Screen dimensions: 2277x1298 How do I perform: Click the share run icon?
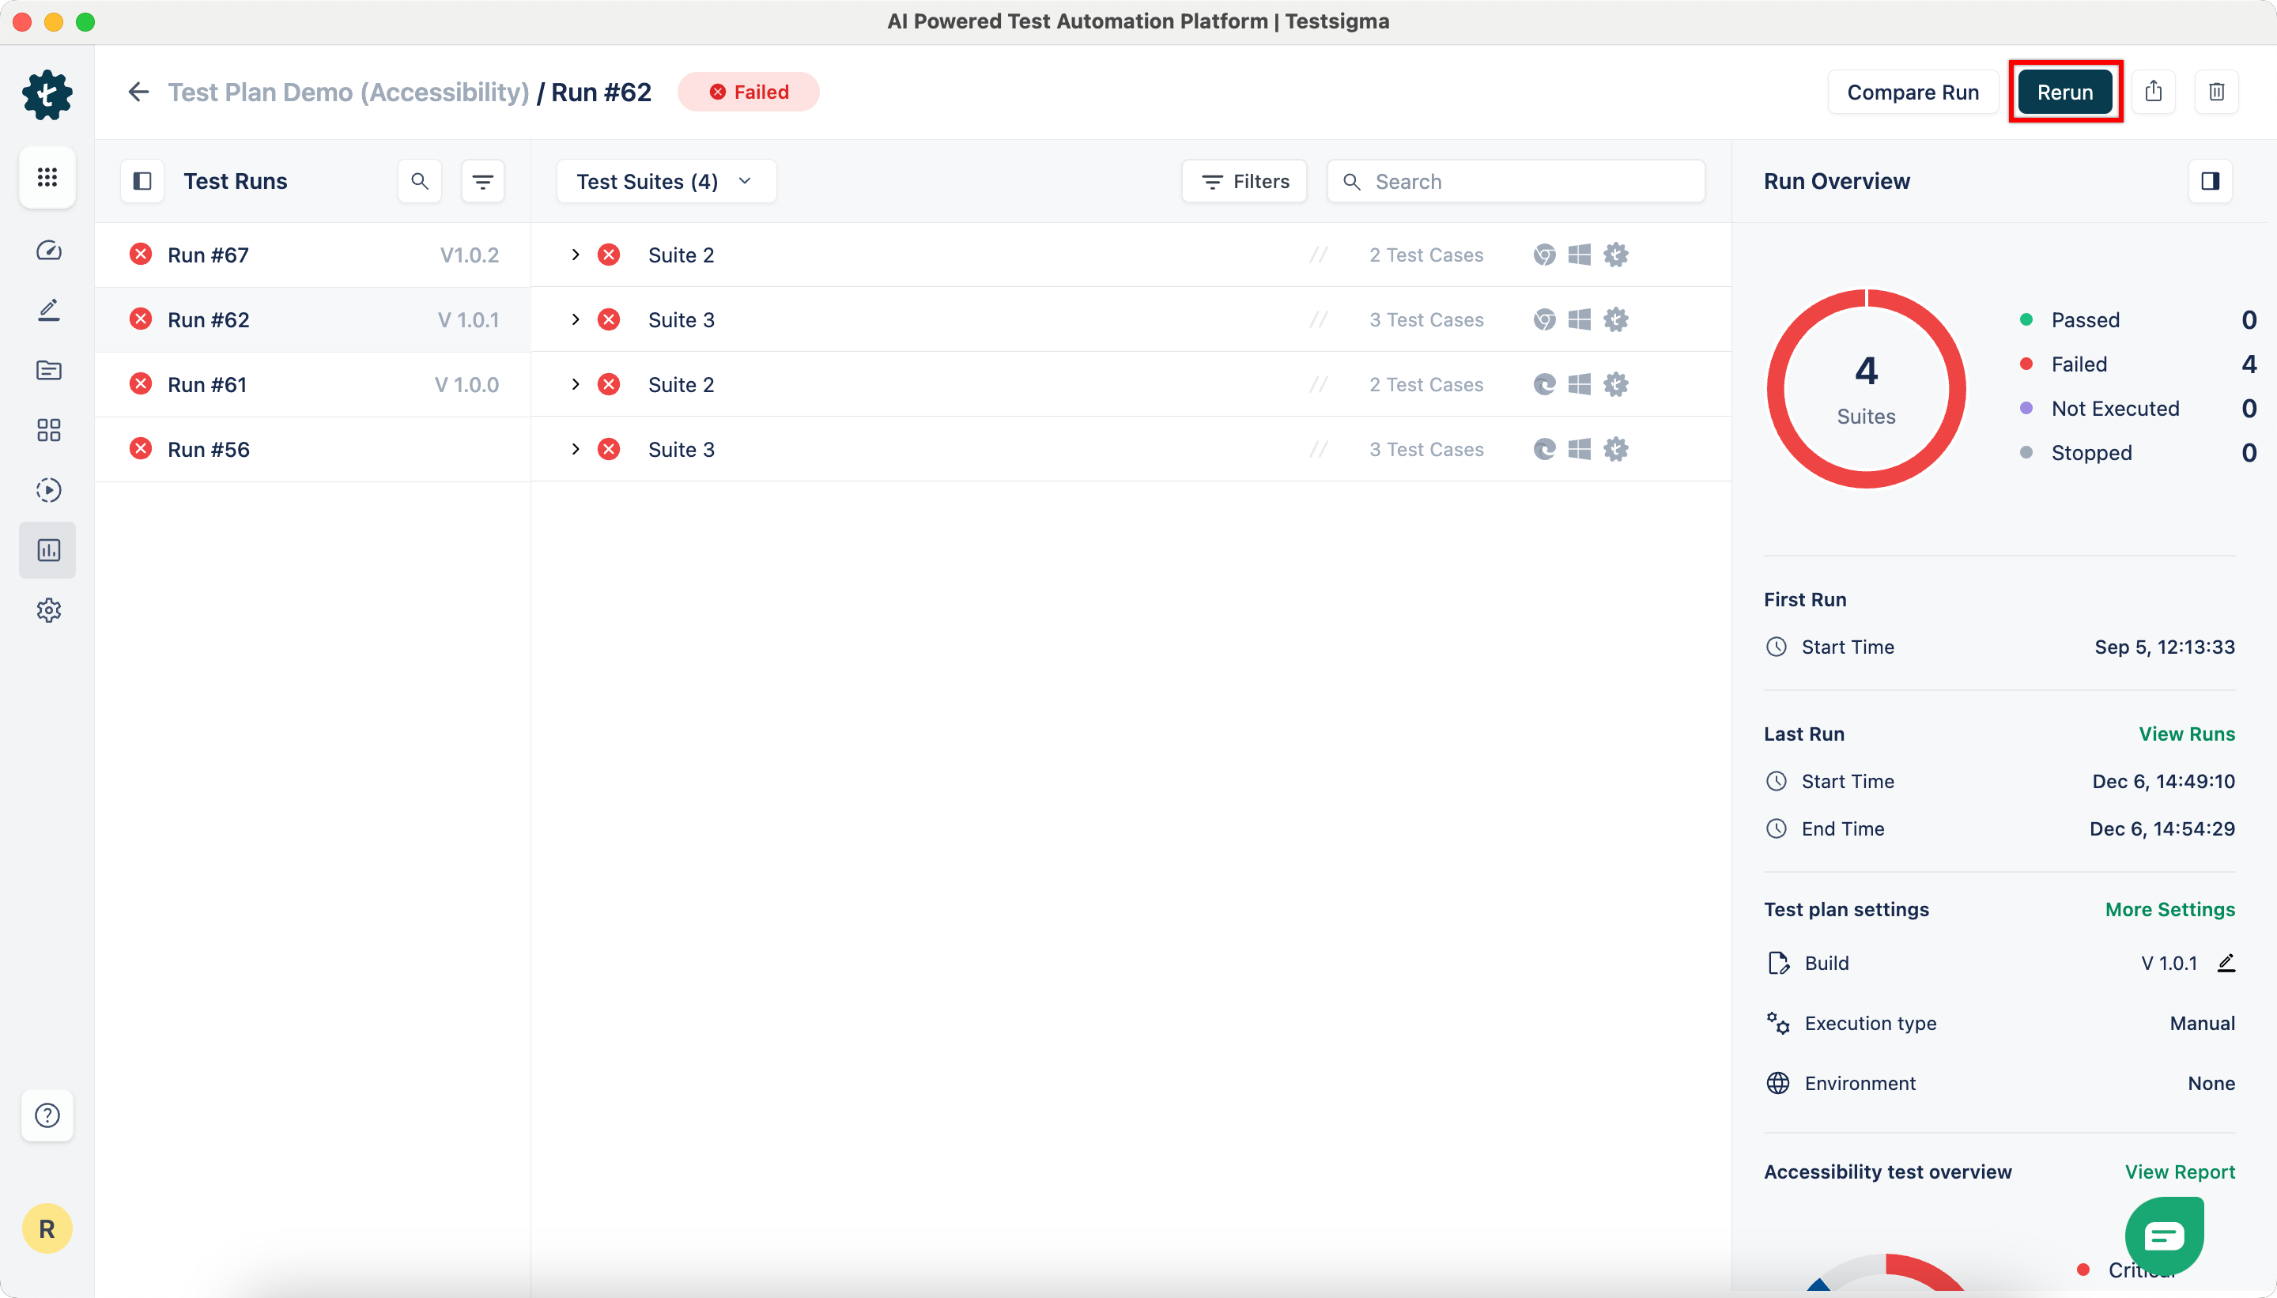point(2153,92)
